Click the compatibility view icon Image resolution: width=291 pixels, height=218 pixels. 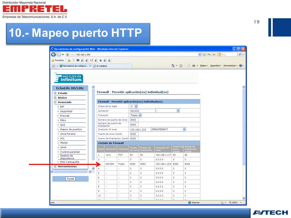[204, 55]
